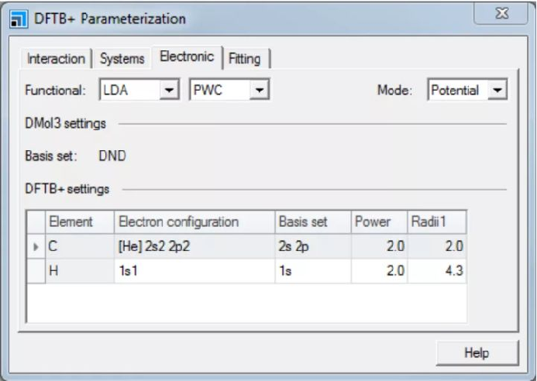Screen dimensions: 537x381
Task: Select the Electronic tab
Action: pos(187,57)
